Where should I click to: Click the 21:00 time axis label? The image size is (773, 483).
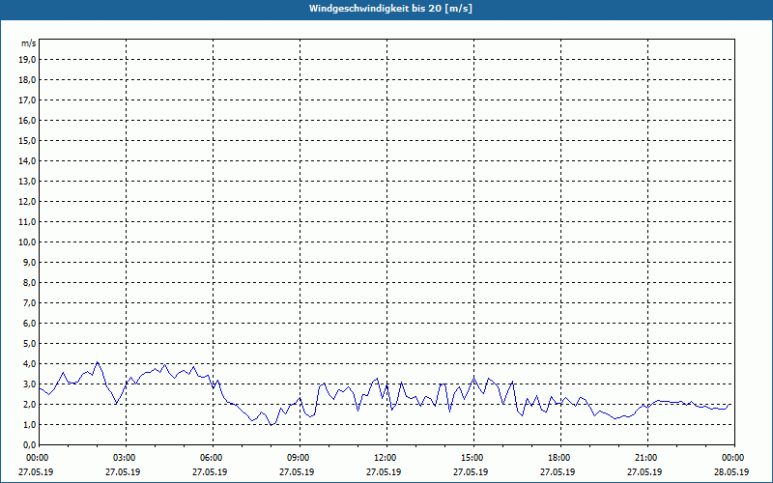pos(647,458)
